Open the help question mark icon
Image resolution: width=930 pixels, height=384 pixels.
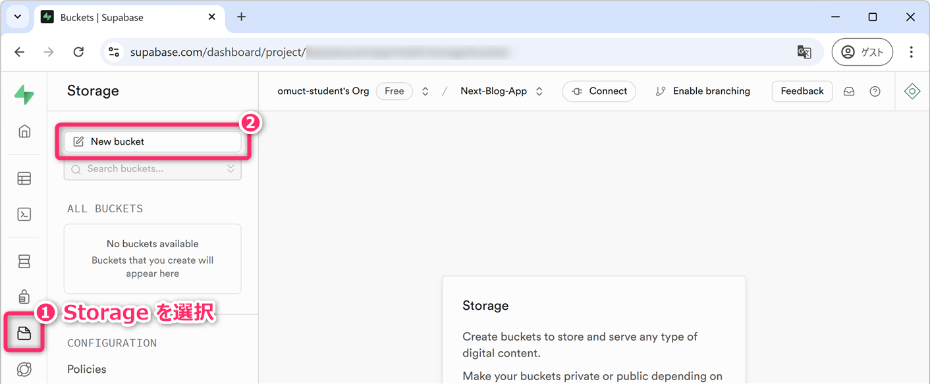[875, 91]
